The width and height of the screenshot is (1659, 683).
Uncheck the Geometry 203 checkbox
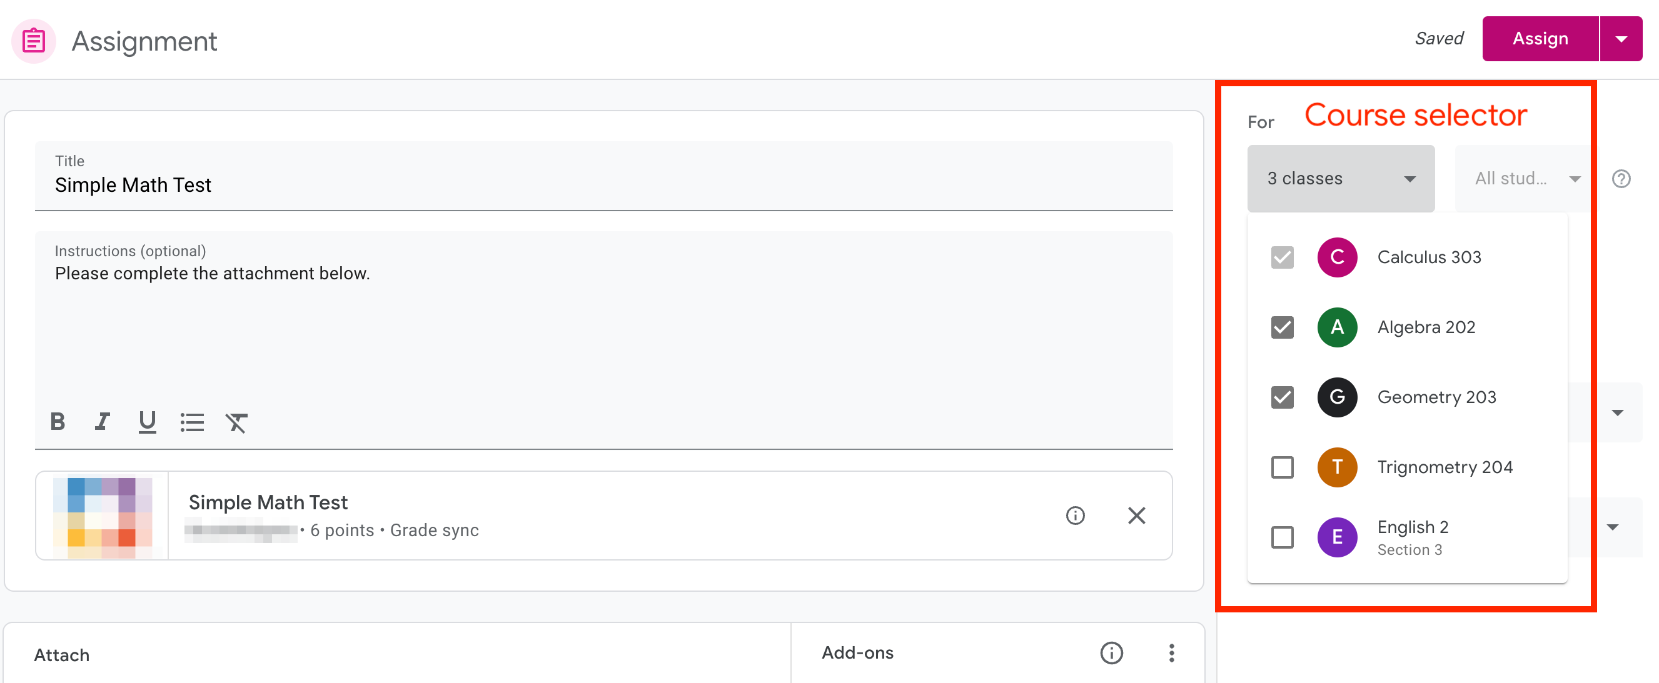click(1283, 397)
